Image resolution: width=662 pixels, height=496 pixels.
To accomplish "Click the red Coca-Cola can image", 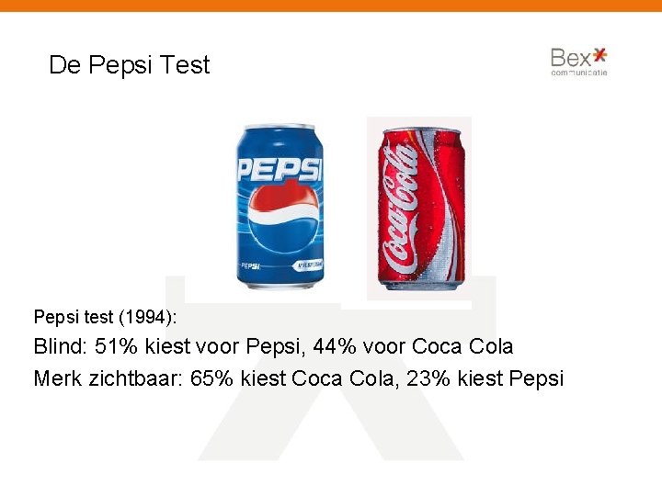I will [421, 209].
